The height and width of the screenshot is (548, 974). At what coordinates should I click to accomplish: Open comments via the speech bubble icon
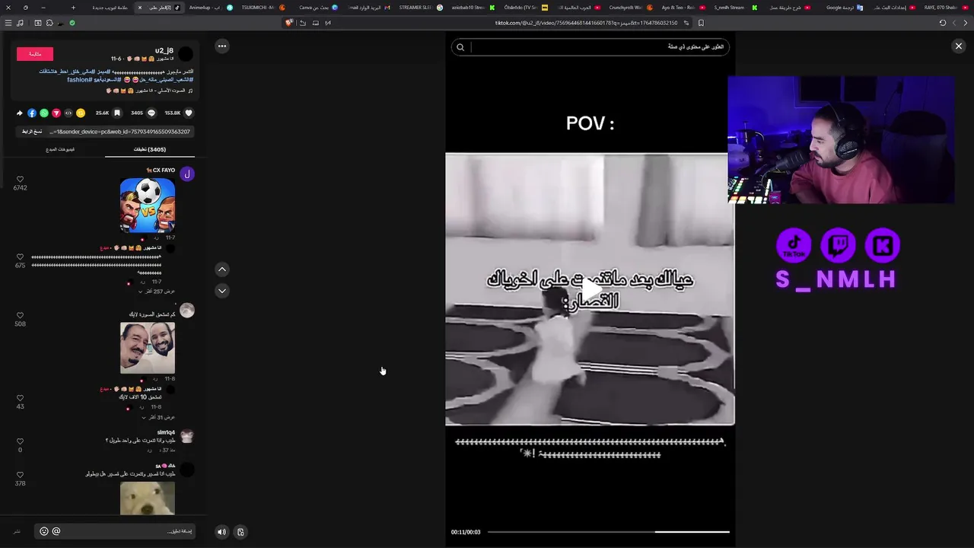click(151, 113)
